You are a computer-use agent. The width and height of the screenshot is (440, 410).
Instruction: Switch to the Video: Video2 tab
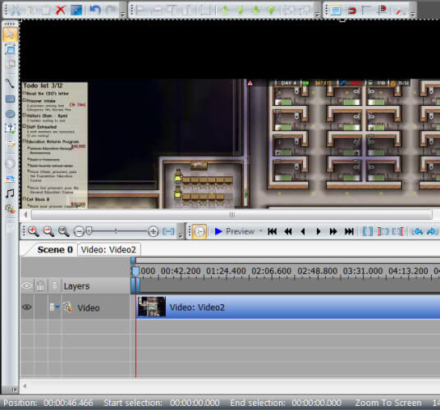coord(108,249)
